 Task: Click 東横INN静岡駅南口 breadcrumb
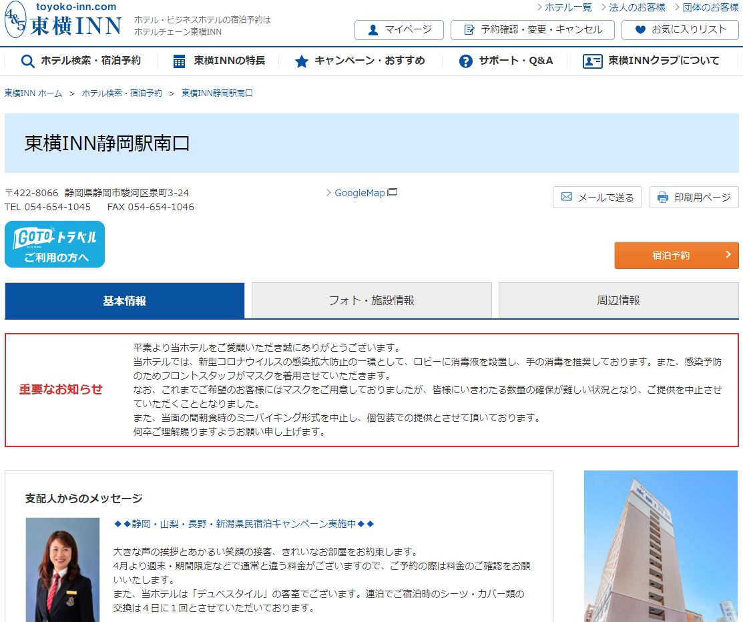(x=217, y=93)
